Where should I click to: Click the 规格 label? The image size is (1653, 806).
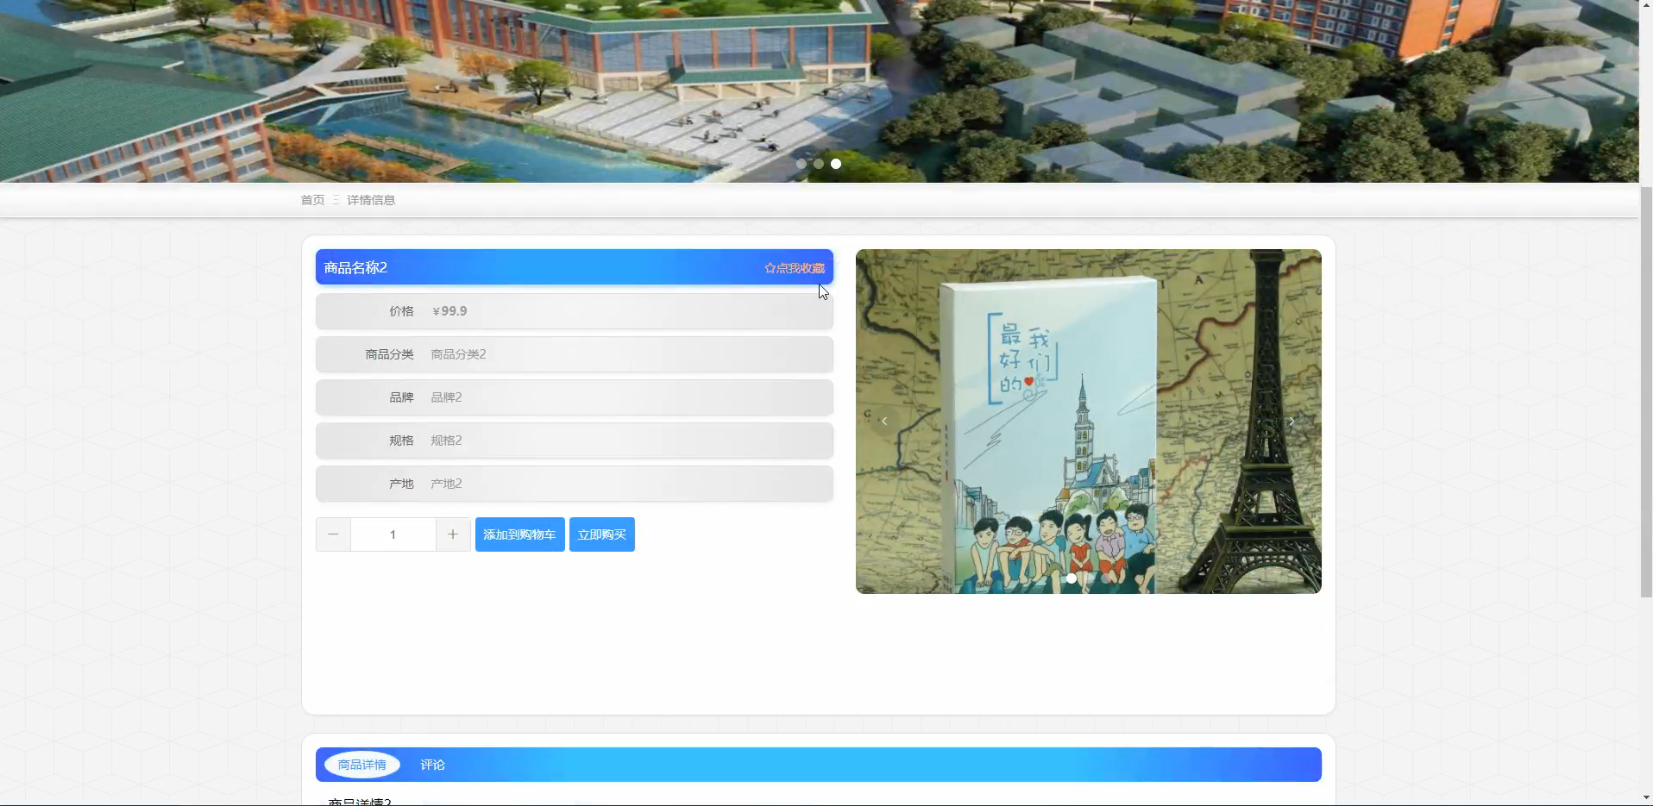click(401, 440)
